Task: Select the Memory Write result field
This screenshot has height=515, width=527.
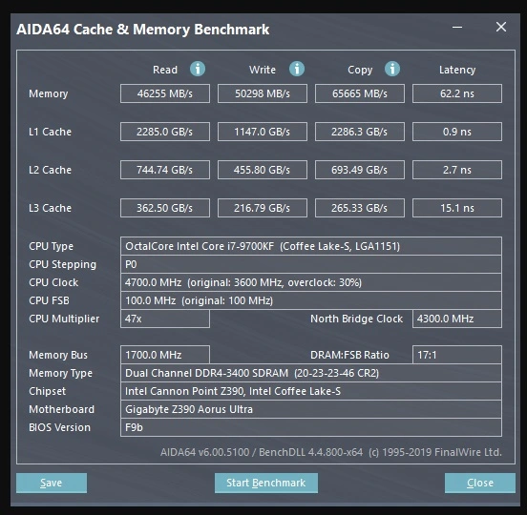Action: coord(263,93)
